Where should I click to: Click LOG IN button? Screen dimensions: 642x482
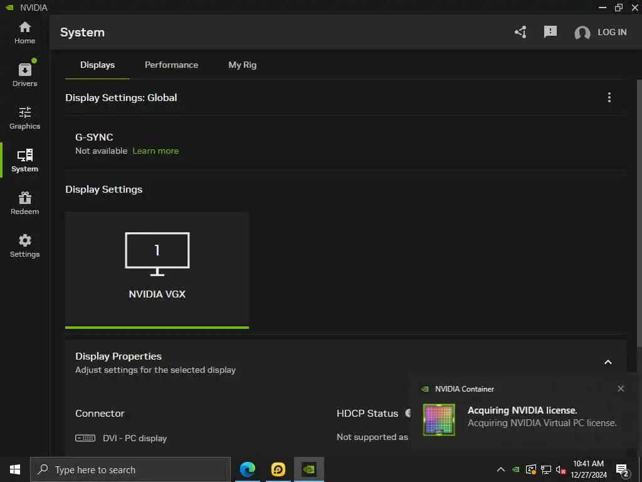612,32
